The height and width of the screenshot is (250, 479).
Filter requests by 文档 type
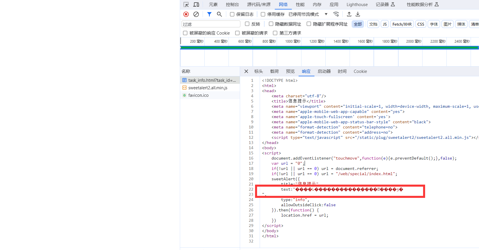373,24
